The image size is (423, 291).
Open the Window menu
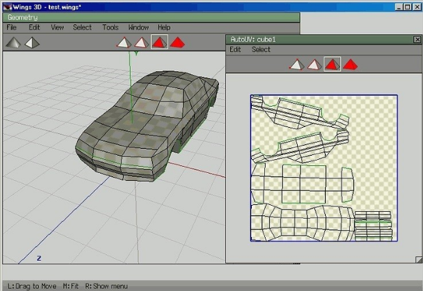[x=138, y=27]
